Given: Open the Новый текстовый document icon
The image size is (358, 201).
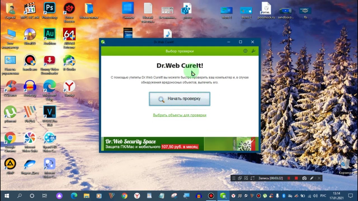Looking at the screenshot, I should tap(148, 13).
